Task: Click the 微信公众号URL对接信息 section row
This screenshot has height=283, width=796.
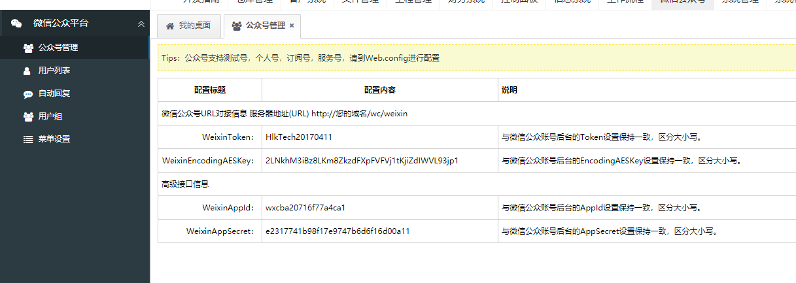Action: (477, 114)
